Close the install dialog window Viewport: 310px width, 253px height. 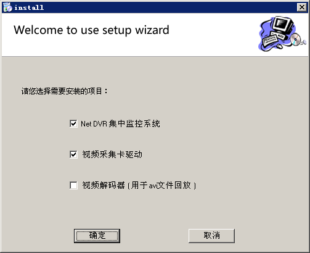[x=302, y=7]
